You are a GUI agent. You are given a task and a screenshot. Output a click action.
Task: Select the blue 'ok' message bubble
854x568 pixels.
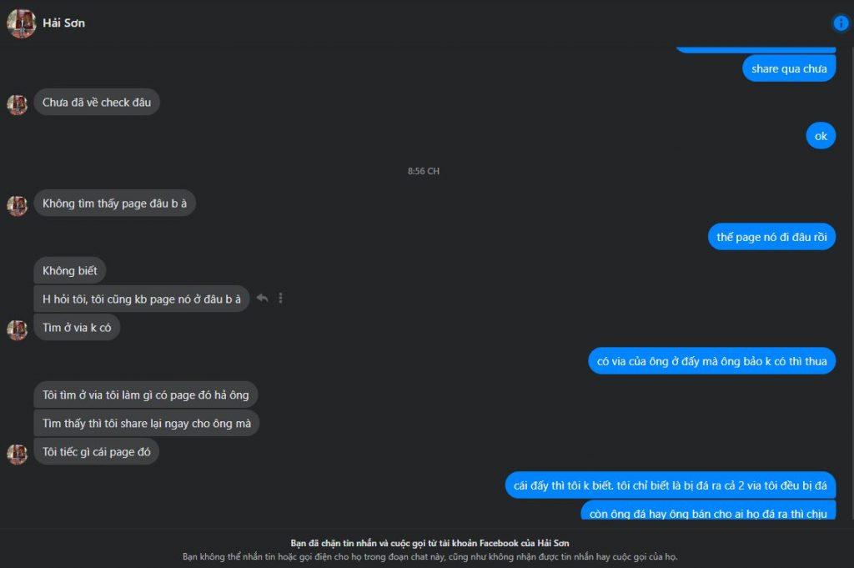[x=821, y=136]
